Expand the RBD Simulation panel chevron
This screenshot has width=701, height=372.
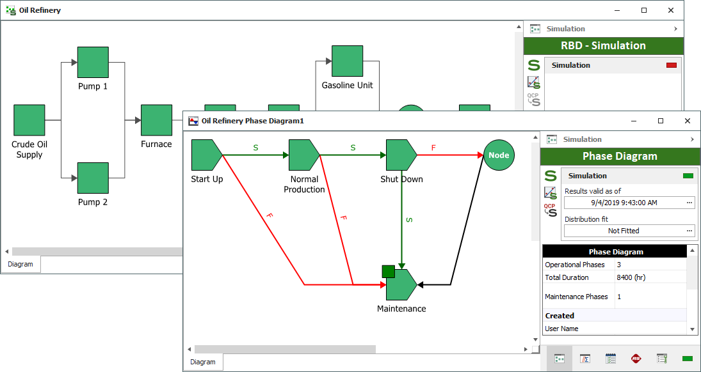(675, 29)
